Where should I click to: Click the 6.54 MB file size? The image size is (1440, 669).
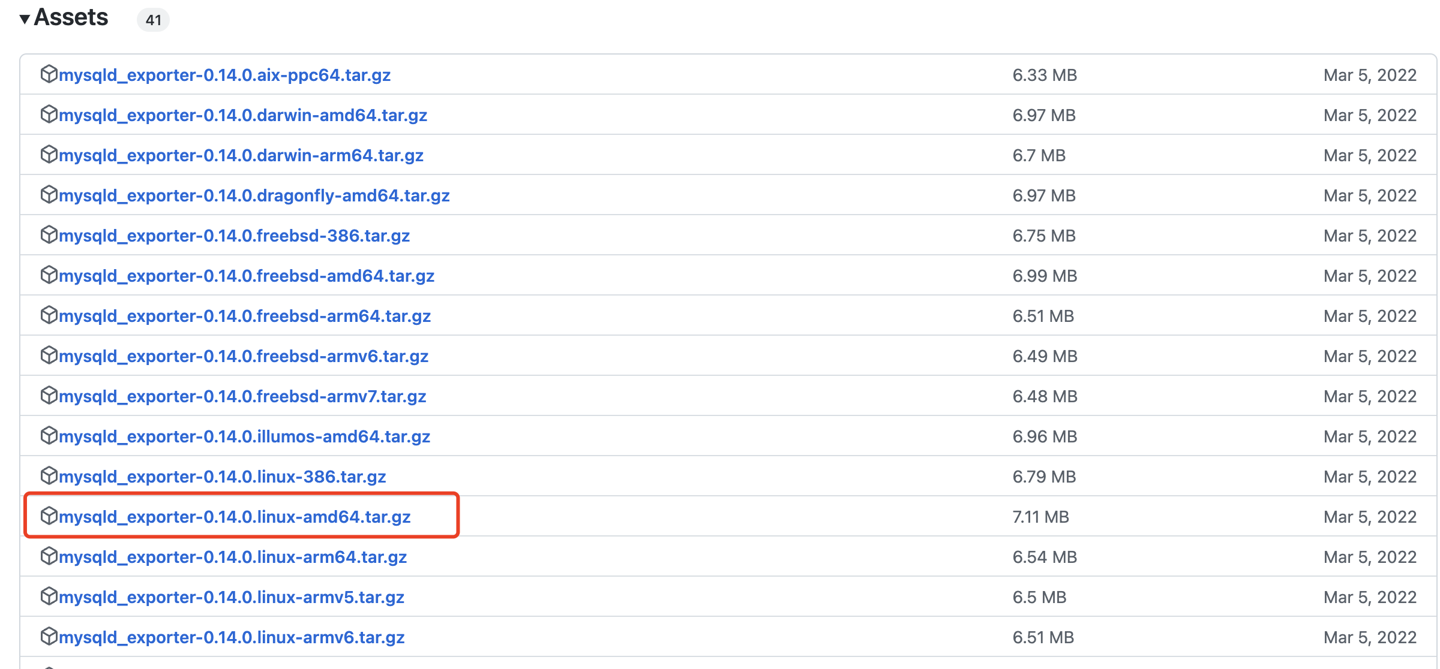[x=1045, y=557]
